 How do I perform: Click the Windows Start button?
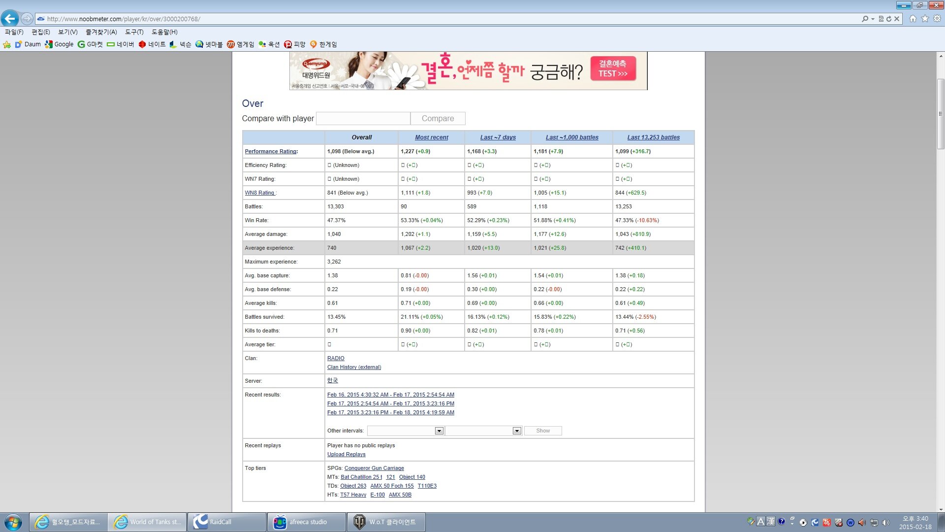13,522
